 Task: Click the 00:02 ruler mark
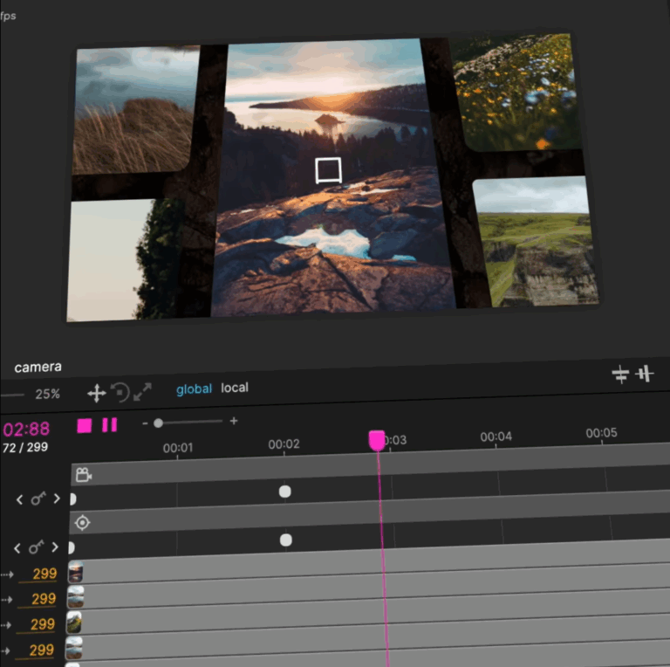284,444
